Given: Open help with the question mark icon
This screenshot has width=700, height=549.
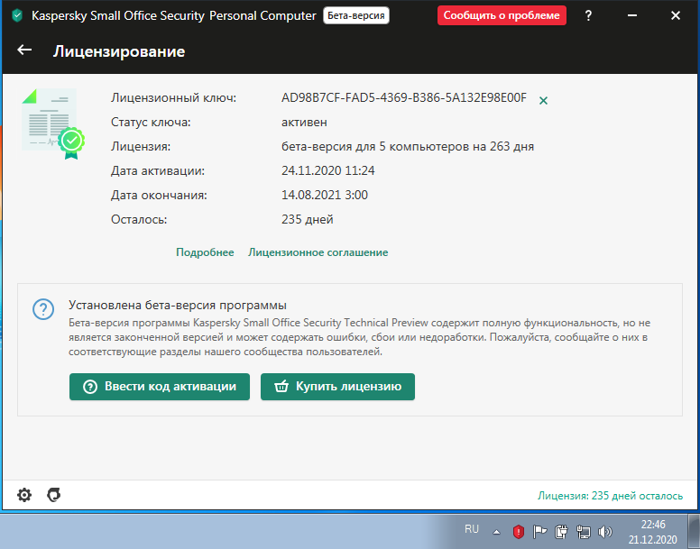Looking at the screenshot, I should (x=588, y=15).
